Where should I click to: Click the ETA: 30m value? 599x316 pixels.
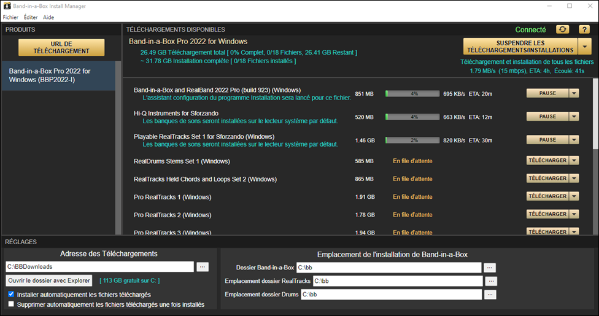[481, 141]
